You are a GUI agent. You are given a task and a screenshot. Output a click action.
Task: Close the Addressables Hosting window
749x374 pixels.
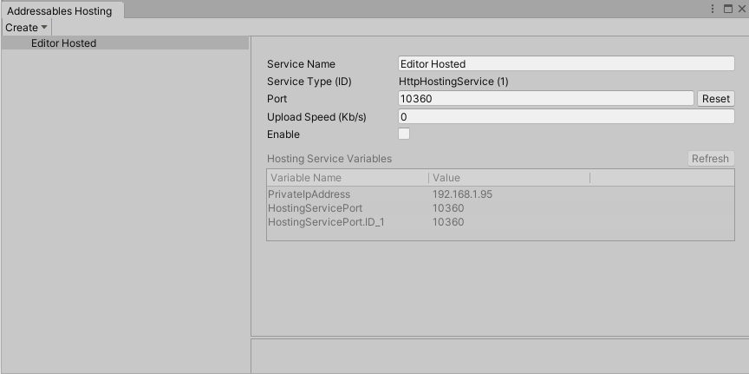(741, 10)
